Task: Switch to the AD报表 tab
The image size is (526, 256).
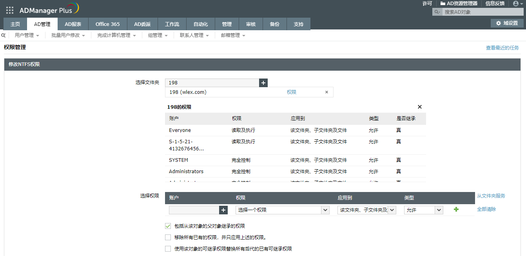Action: (73, 24)
